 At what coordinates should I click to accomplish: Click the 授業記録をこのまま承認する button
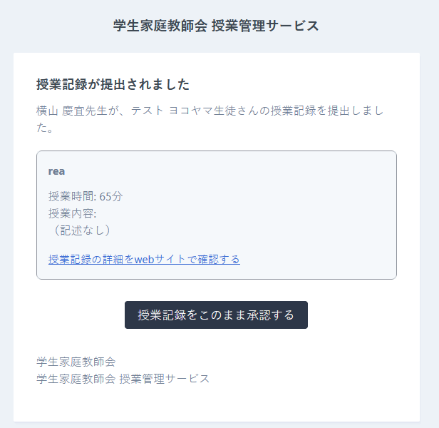click(216, 315)
